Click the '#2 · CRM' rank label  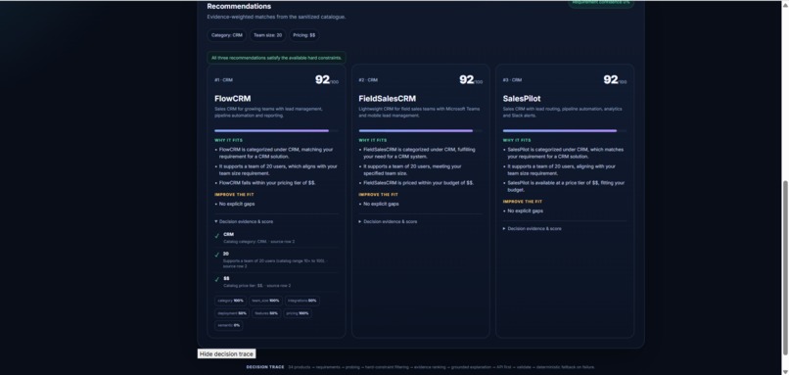[368, 80]
